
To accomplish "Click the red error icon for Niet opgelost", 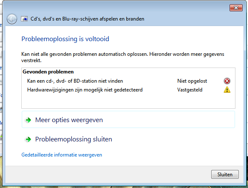I will pos(227,81).
